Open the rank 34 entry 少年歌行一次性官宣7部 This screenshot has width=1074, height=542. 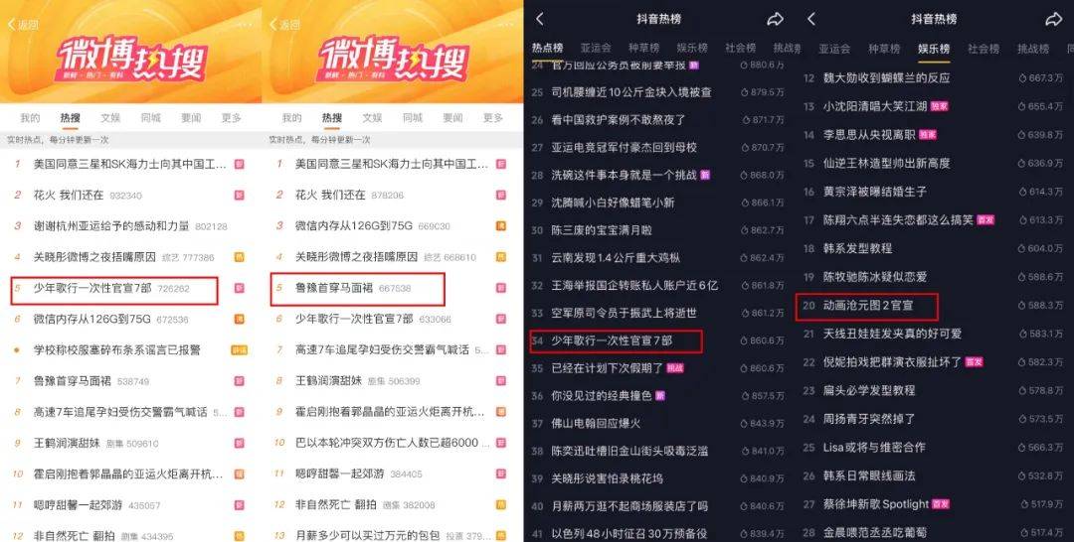point(612,340)
